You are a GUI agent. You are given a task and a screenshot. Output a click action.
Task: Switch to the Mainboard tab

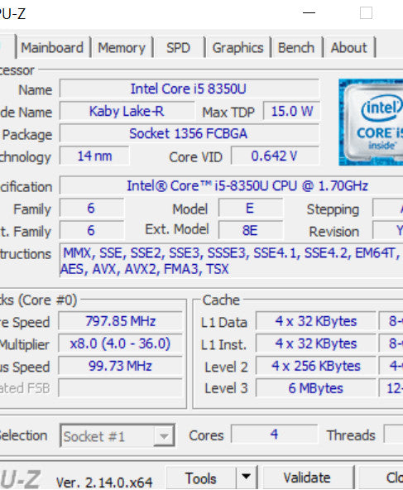pyautogui.click(x=52, y=48)
